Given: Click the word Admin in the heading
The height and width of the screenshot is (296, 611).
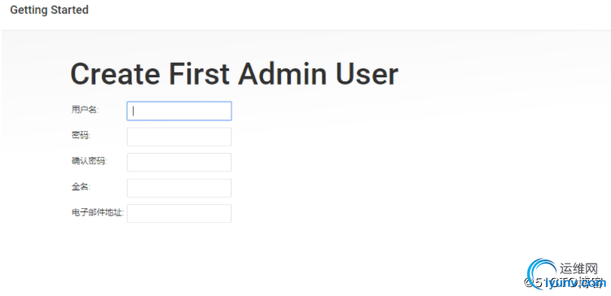Looking at the screenshot, I should pyautogui.click(x=283, y=74).
